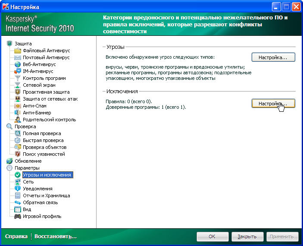Click the Сеть network icon
The width and height of the screenshot is (303, 246).
tap(18, 182)
